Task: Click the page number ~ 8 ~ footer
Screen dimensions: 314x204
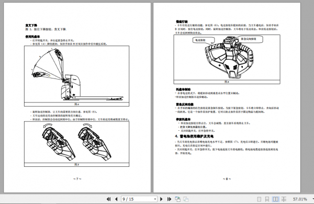Action: click(227, 179)
